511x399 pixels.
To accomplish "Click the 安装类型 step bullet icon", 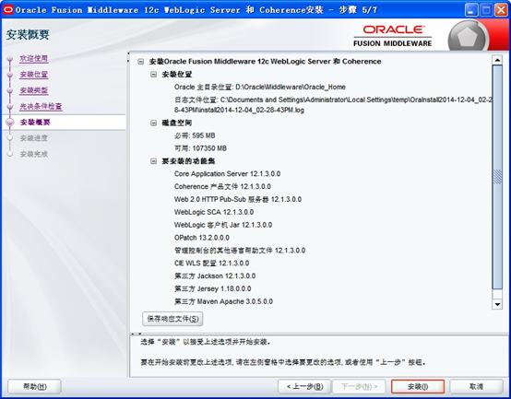I will [10, 90].
